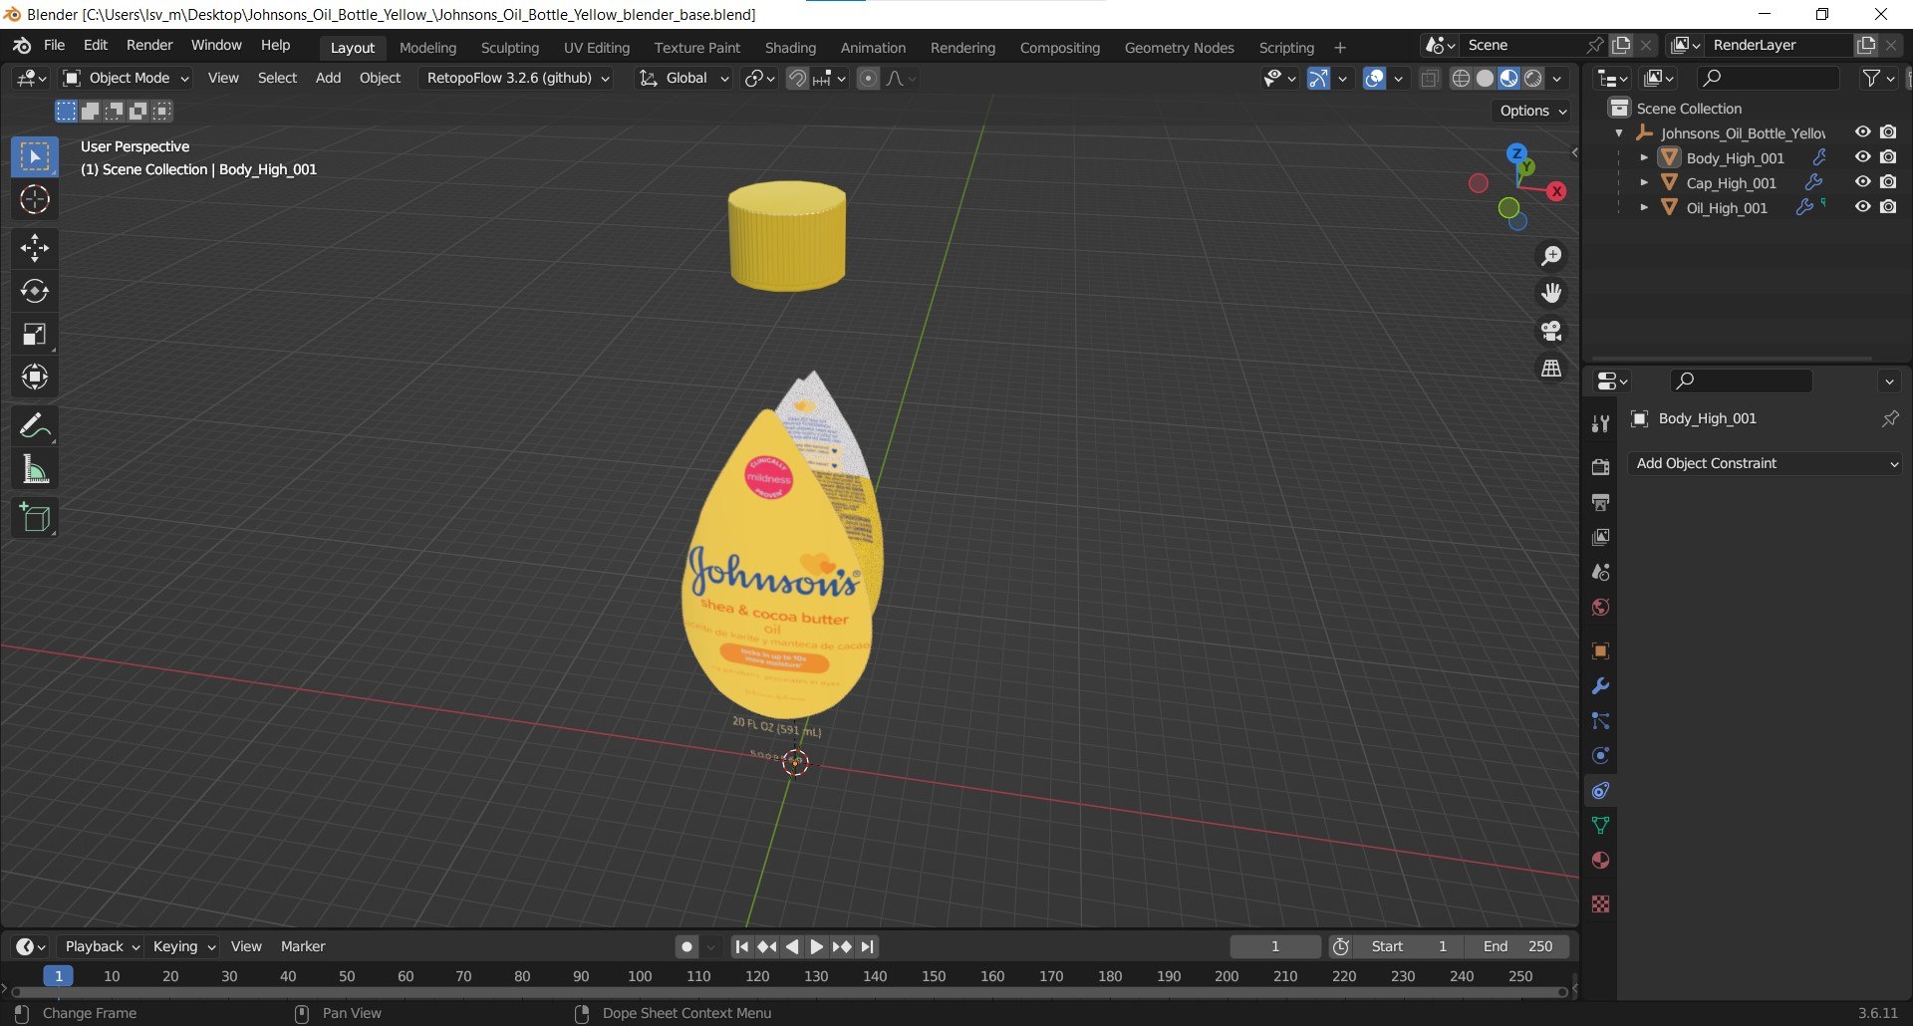Choose the Transform tool
The width and height of the screenshot is (1913, 1026).
click(35, 378)
